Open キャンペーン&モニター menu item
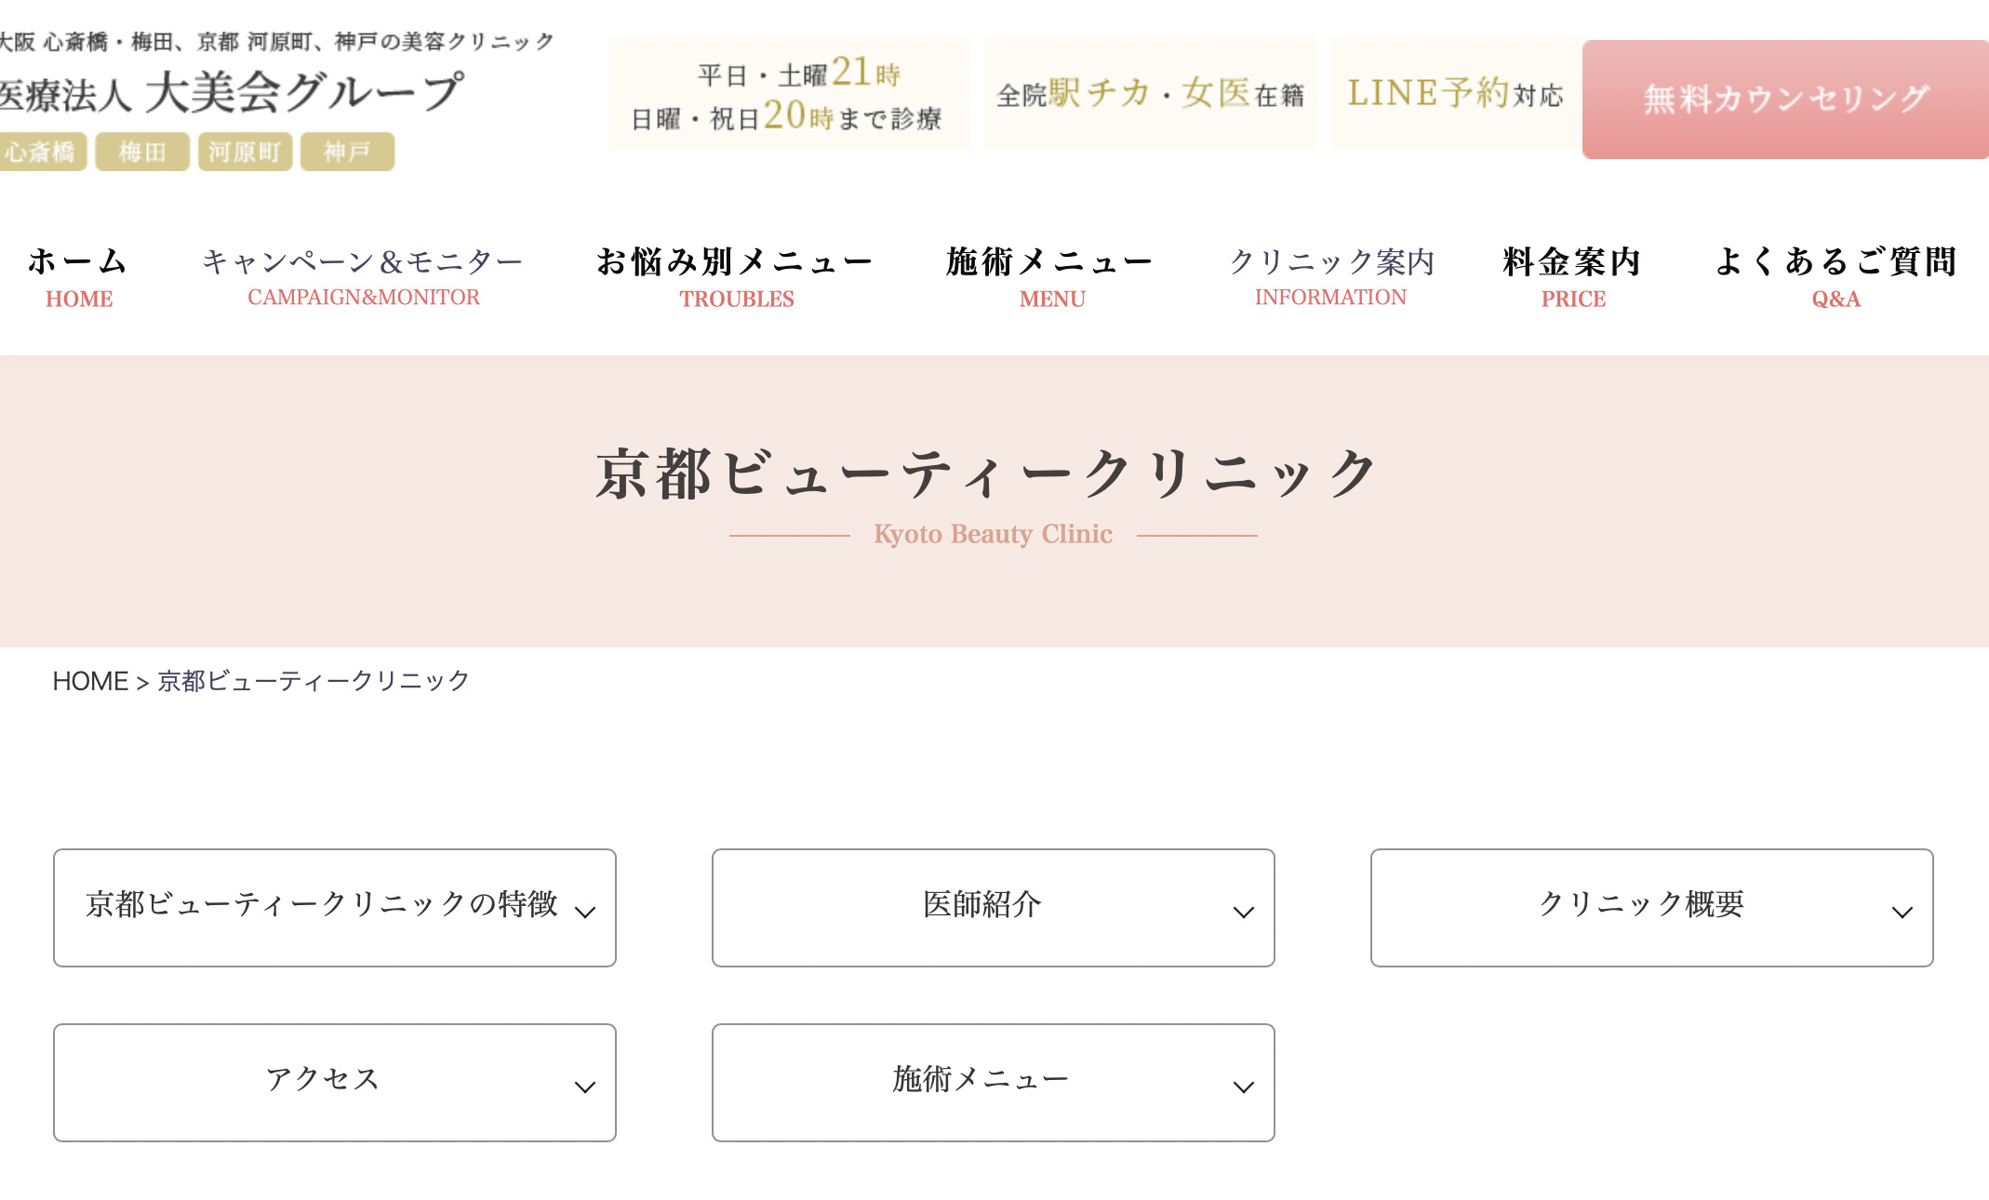Screen dimensions: 1989x1200 363,275
